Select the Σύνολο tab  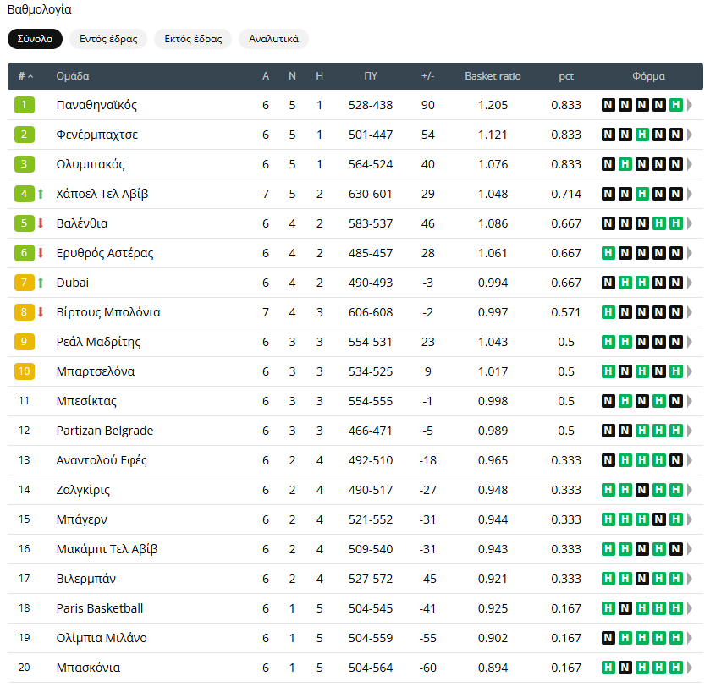pos(35,39)
